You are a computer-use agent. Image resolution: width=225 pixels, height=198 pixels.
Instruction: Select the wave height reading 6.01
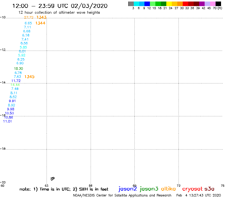pos(22,51)
